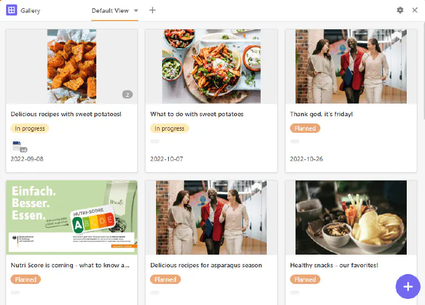Open the sweet potato cubes thumbnail
Image resolution: width=425 pixels, height=305 pixels.
coord(71,66)
